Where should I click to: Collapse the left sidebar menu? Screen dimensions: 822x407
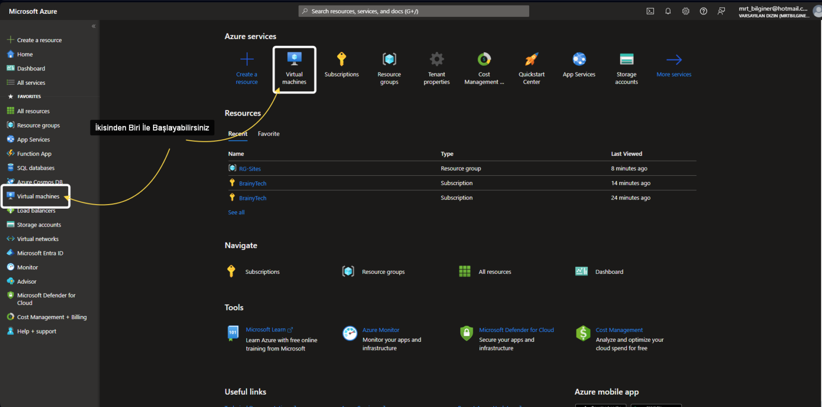coord(94,26)
